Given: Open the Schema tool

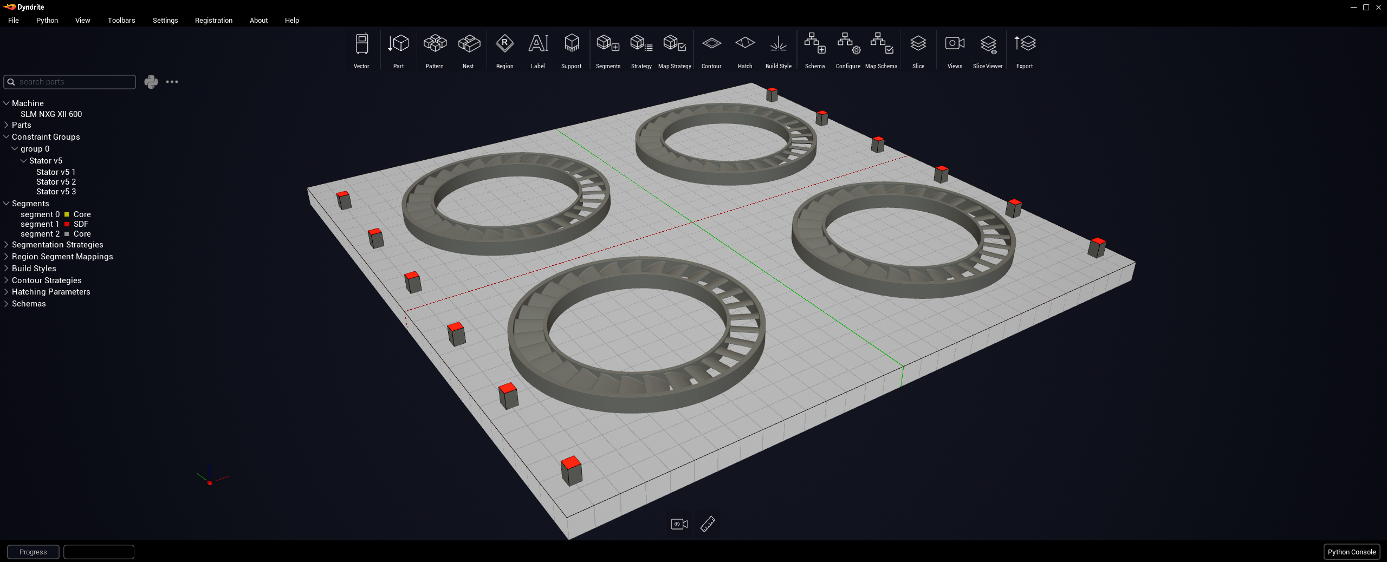Looking at the screenshot, I should tap(815, 50).
